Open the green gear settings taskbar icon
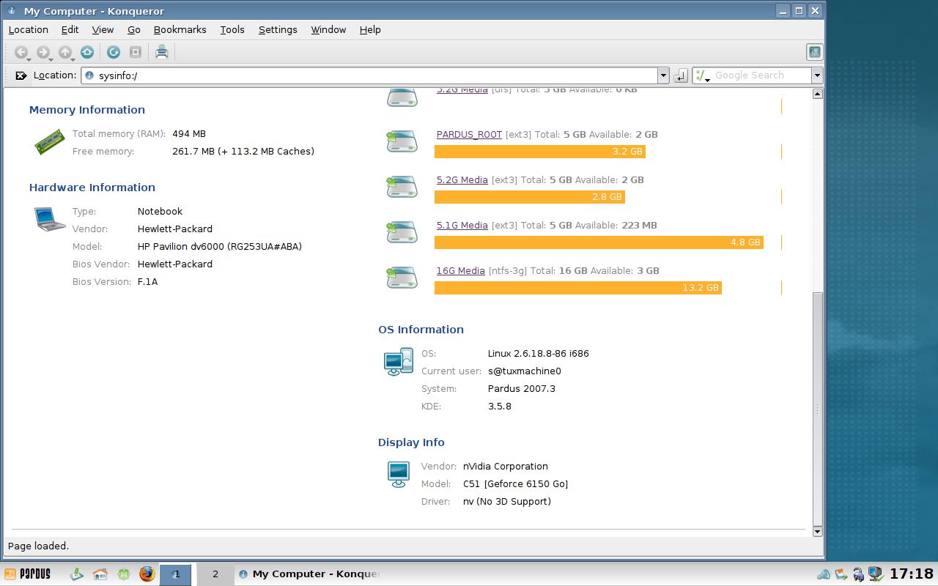 [x=124, y=574]
